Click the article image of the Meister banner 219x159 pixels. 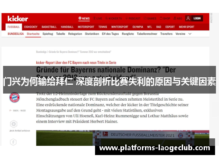tap(123, 138)
